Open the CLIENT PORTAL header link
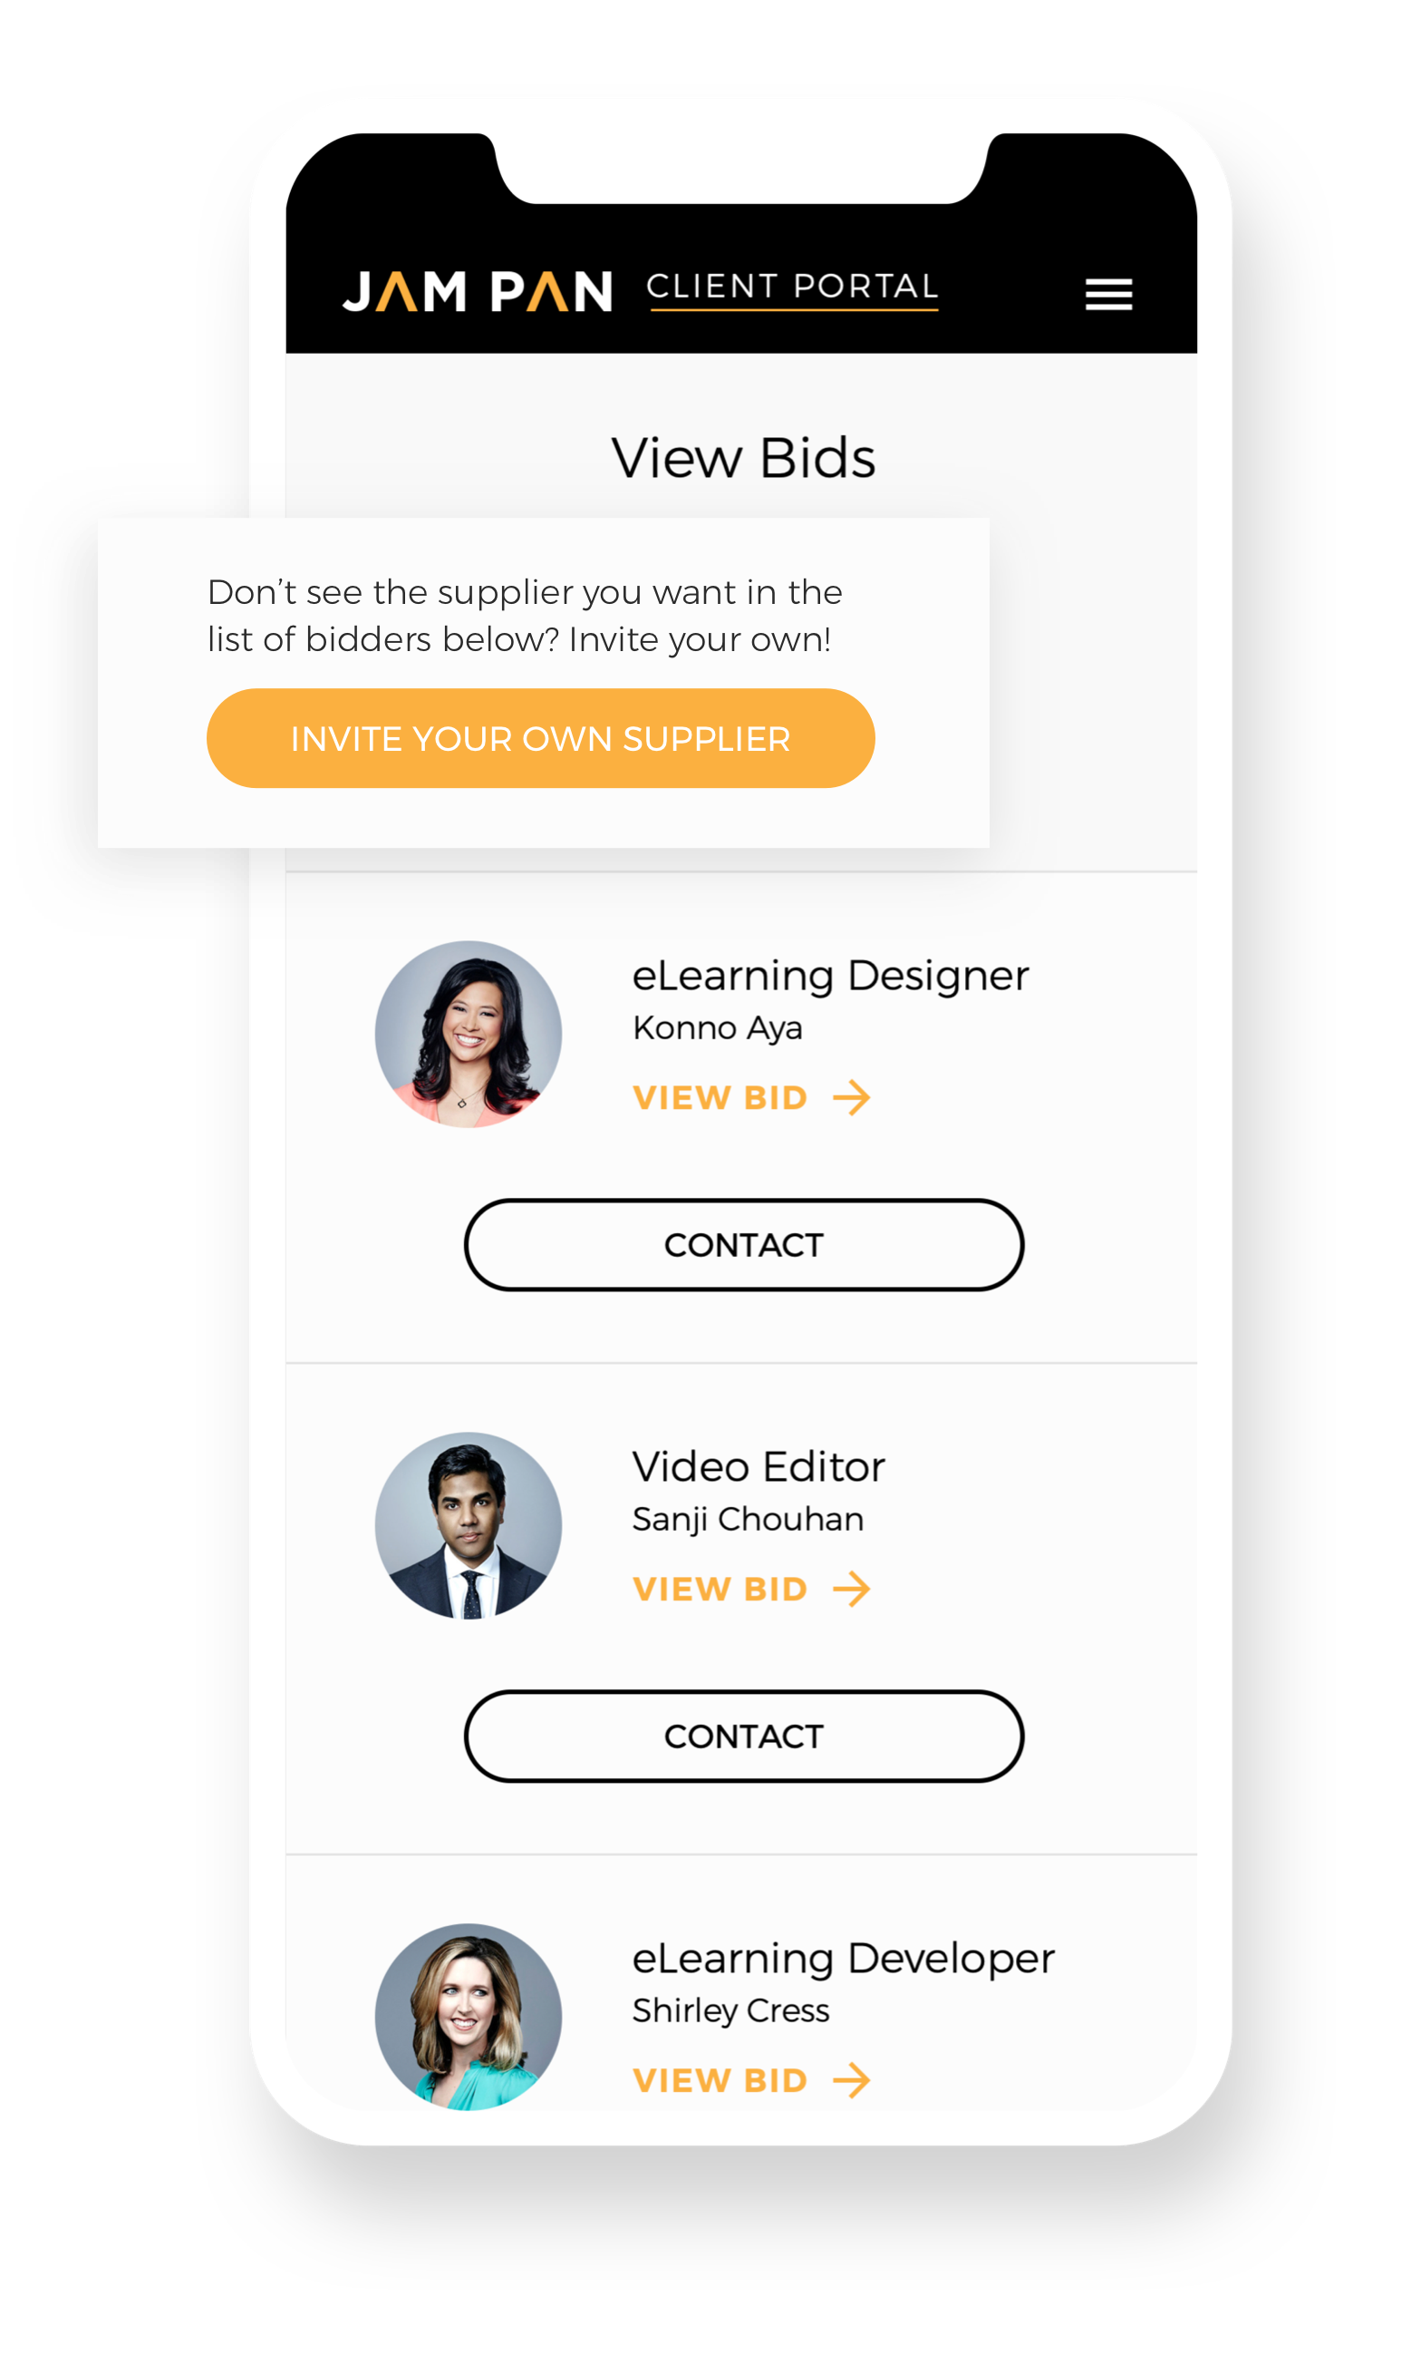The width and height of the screenshot is (1421, 2374). tap(792, 288)
